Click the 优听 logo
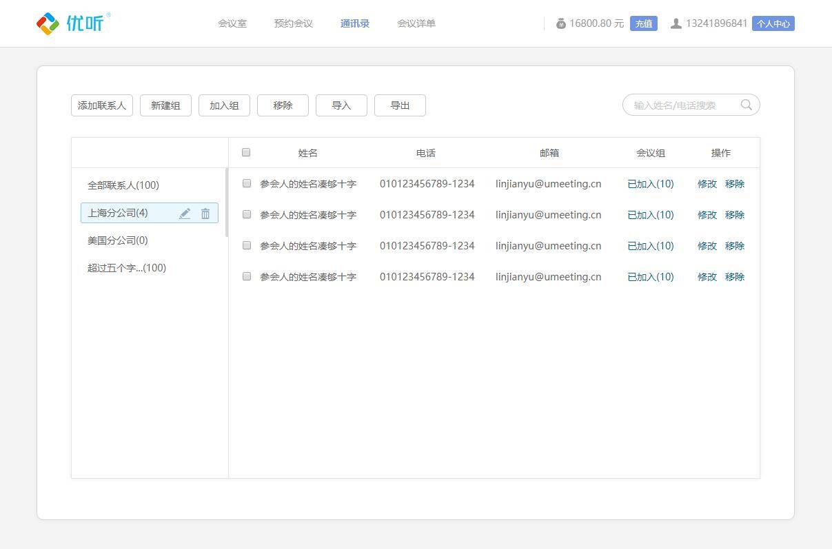This screenshot has height=549, width=832. click(x=72, y=23)
